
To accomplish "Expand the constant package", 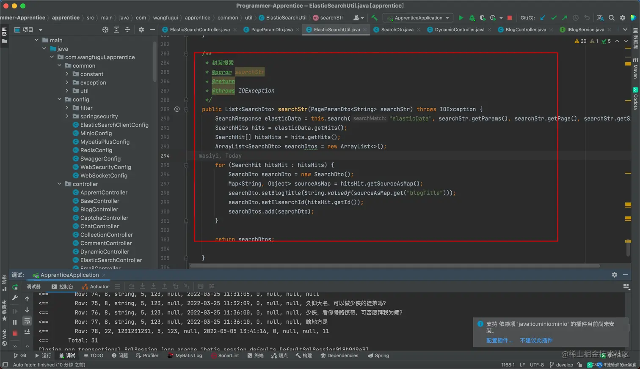I will (x=67, y=74).
